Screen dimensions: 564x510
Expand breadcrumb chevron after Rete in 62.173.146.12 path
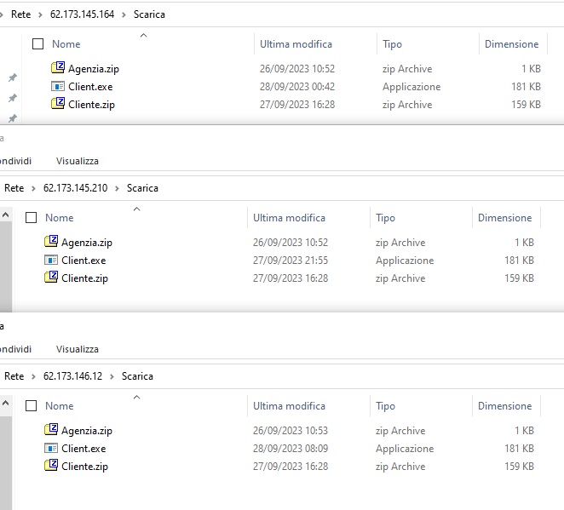coord(33,376)
